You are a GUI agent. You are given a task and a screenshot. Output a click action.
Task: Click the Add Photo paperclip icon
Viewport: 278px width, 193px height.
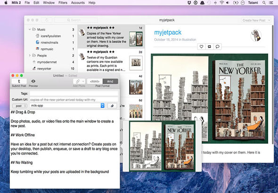point(77,81)
